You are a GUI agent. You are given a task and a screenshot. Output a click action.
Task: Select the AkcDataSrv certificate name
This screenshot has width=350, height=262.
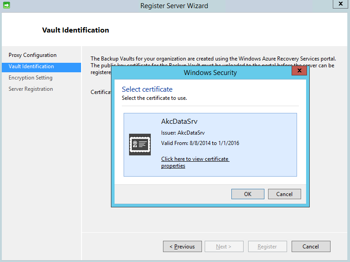pos(179,122)
